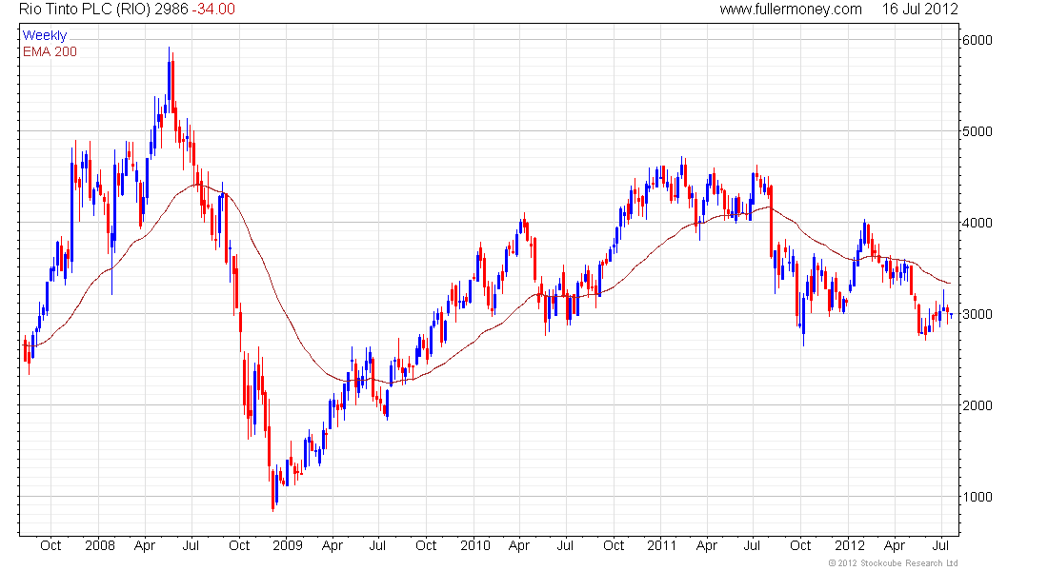Open the www.fullermoney.com link text

[x=791, y=10]
